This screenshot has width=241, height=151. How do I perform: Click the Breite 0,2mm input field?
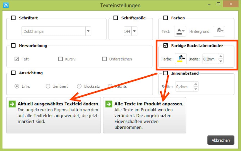[210, 59]
